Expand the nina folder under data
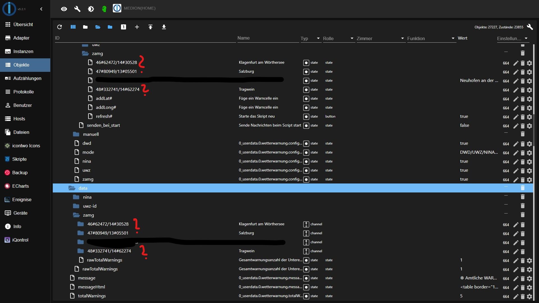Screen dimensions: 539x303 tap(76, 197)
